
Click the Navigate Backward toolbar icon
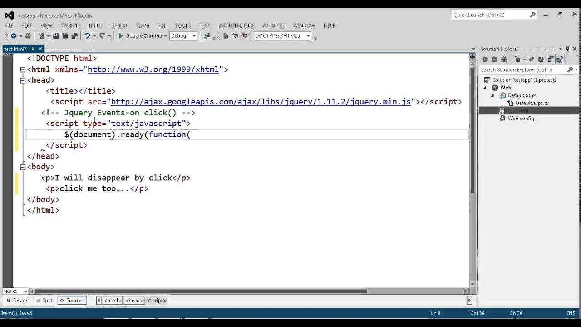13,36
